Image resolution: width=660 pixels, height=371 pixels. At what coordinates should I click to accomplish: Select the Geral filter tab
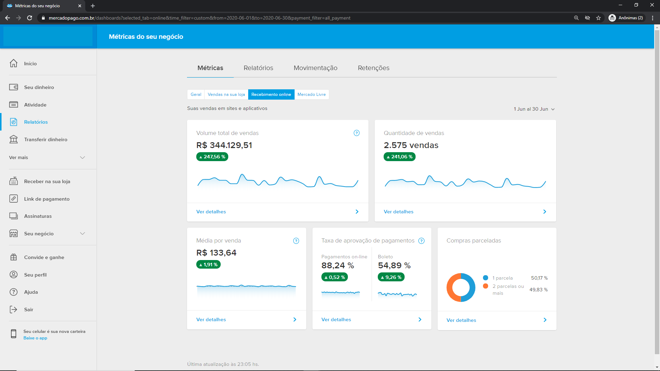[x=196, y=94]
